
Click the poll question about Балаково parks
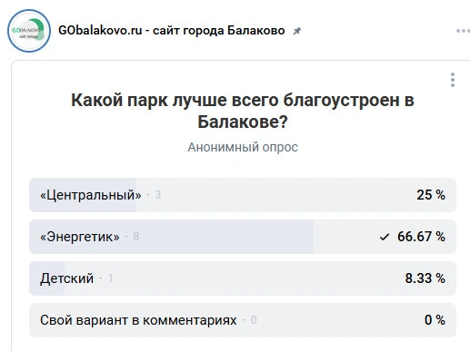[x=243, y=111]
